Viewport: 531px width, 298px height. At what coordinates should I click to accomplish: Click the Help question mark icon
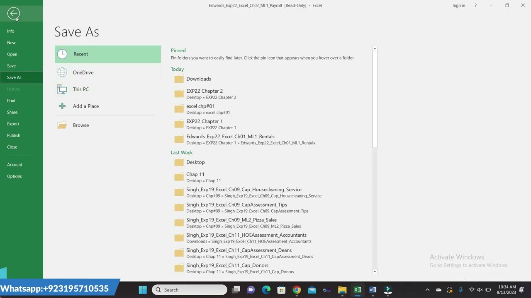(x=475, y=5)
